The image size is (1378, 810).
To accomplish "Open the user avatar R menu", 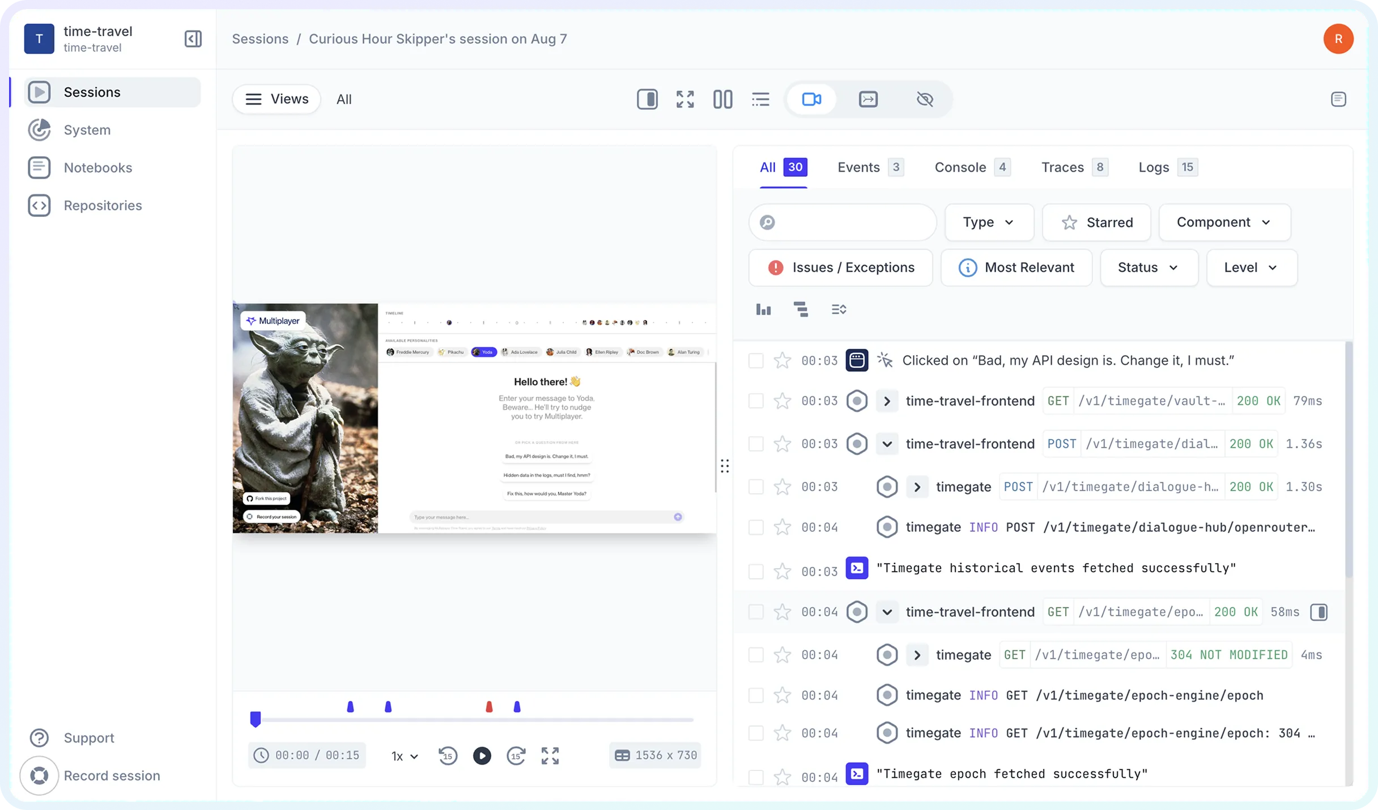I will (1338, 39).
